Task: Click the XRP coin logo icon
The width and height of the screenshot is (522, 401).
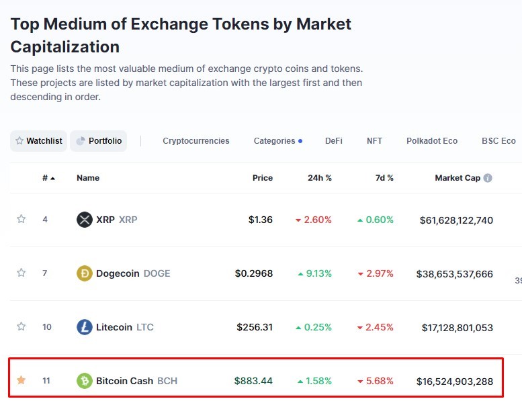Action: click(x=85, y=220)
